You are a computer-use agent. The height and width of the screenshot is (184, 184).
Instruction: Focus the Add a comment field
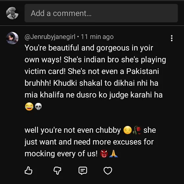point(101,13)
